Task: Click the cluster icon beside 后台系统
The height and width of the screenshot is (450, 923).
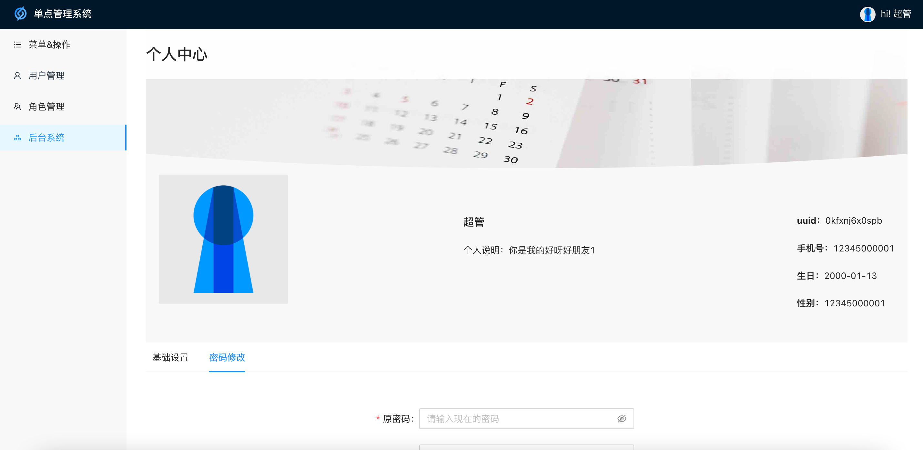Action: click(x=17, y=138)
